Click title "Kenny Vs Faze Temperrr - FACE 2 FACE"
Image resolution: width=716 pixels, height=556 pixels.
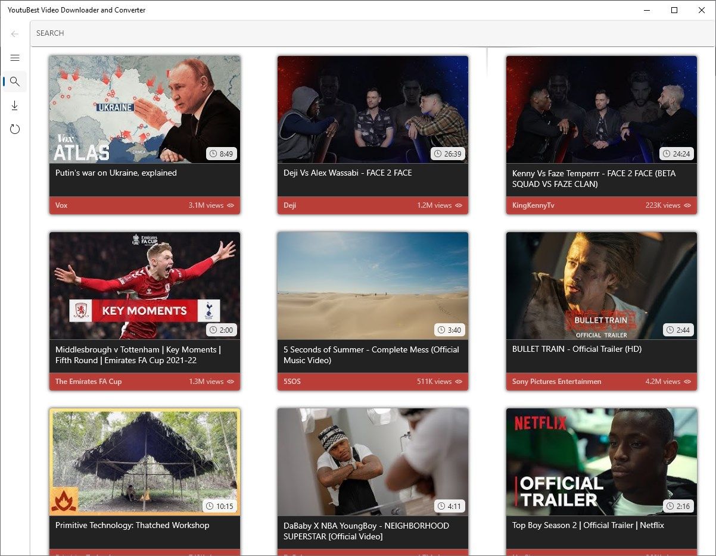594,179
